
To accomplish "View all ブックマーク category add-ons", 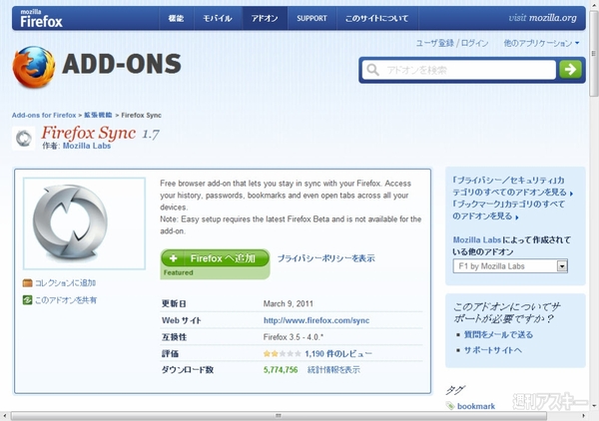I will (x=508, y=210).
